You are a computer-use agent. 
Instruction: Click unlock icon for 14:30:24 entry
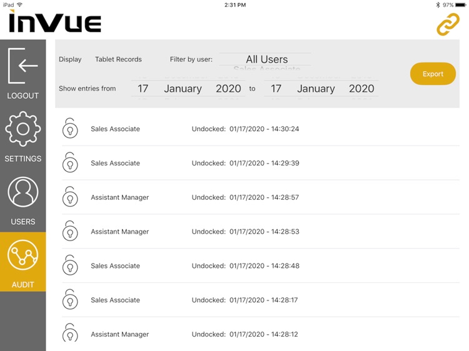point(70,128)
